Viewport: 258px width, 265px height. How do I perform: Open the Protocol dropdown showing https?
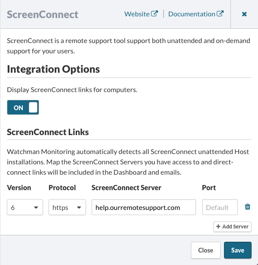(67, 207)
